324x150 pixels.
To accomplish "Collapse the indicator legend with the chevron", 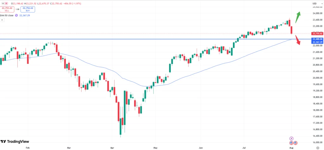I will point(2,20).
